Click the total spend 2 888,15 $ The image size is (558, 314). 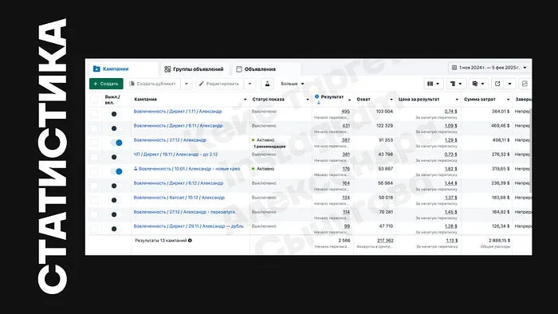coord(499,241)
